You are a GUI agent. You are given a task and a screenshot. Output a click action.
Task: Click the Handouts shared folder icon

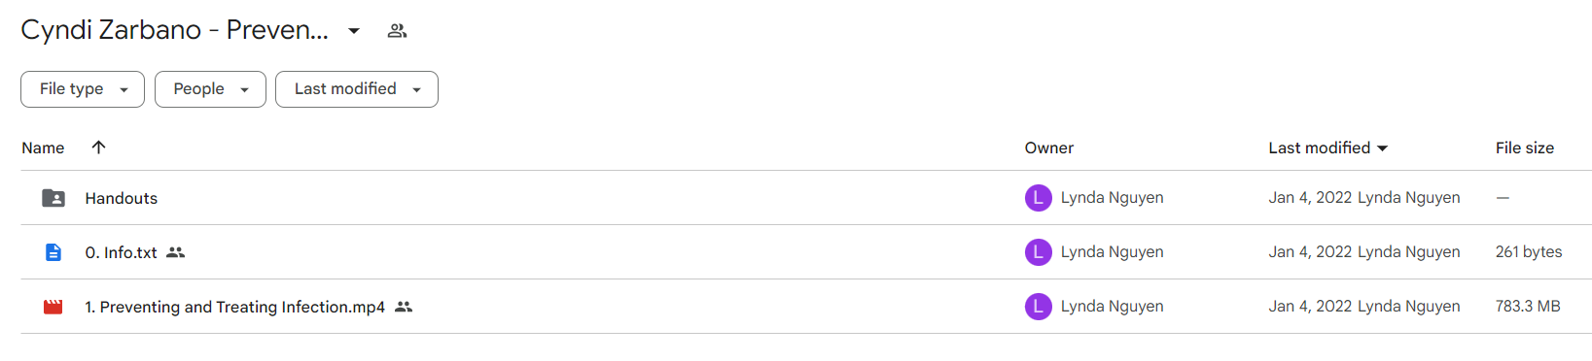53,198
